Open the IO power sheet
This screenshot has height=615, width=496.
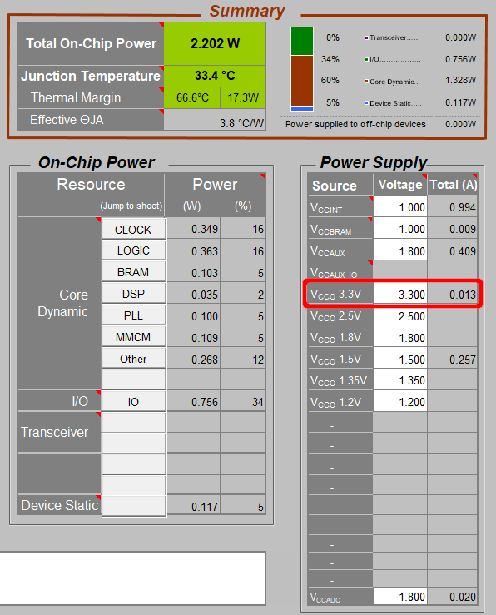[x=133, y=401]
